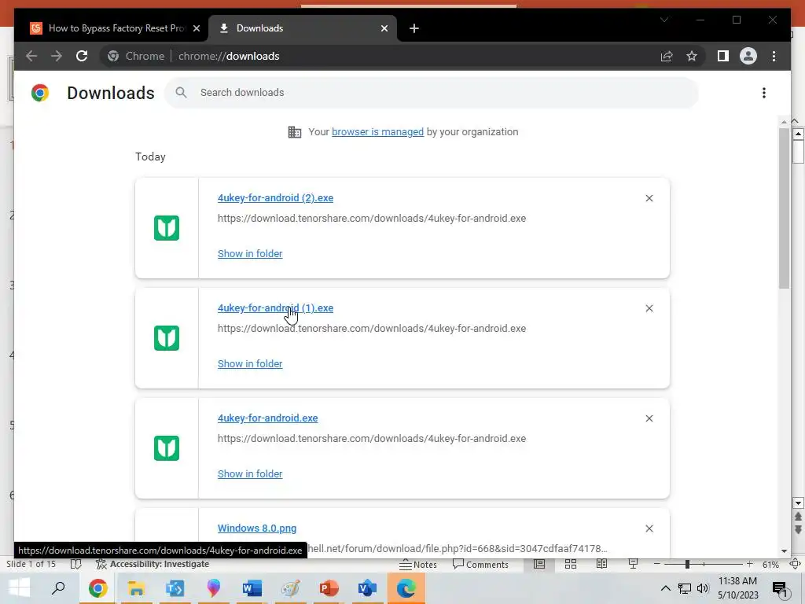Screen dimensions: 805x604
Task: Open Word from the taskbar
Action: pos(252,588)
